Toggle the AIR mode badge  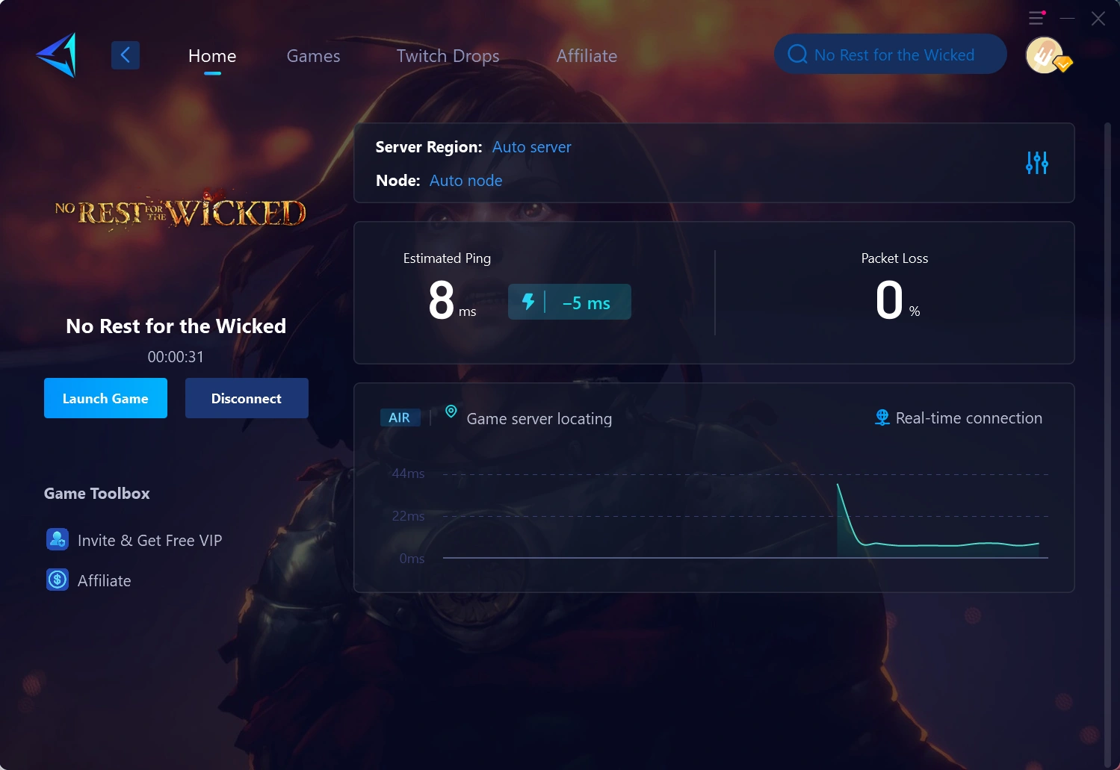click(400, 417)
